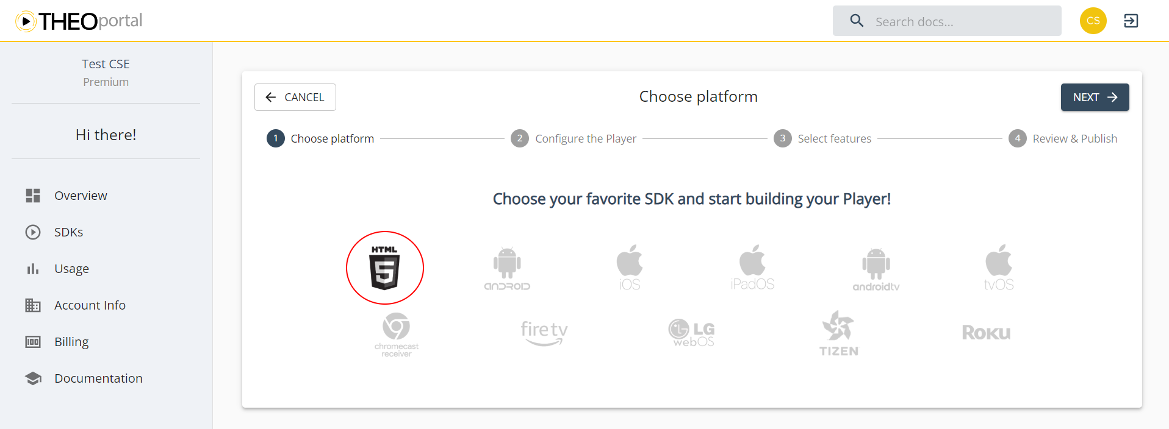Open the CS account avatar
The image size is (1169, 429).
[1093, 20]
